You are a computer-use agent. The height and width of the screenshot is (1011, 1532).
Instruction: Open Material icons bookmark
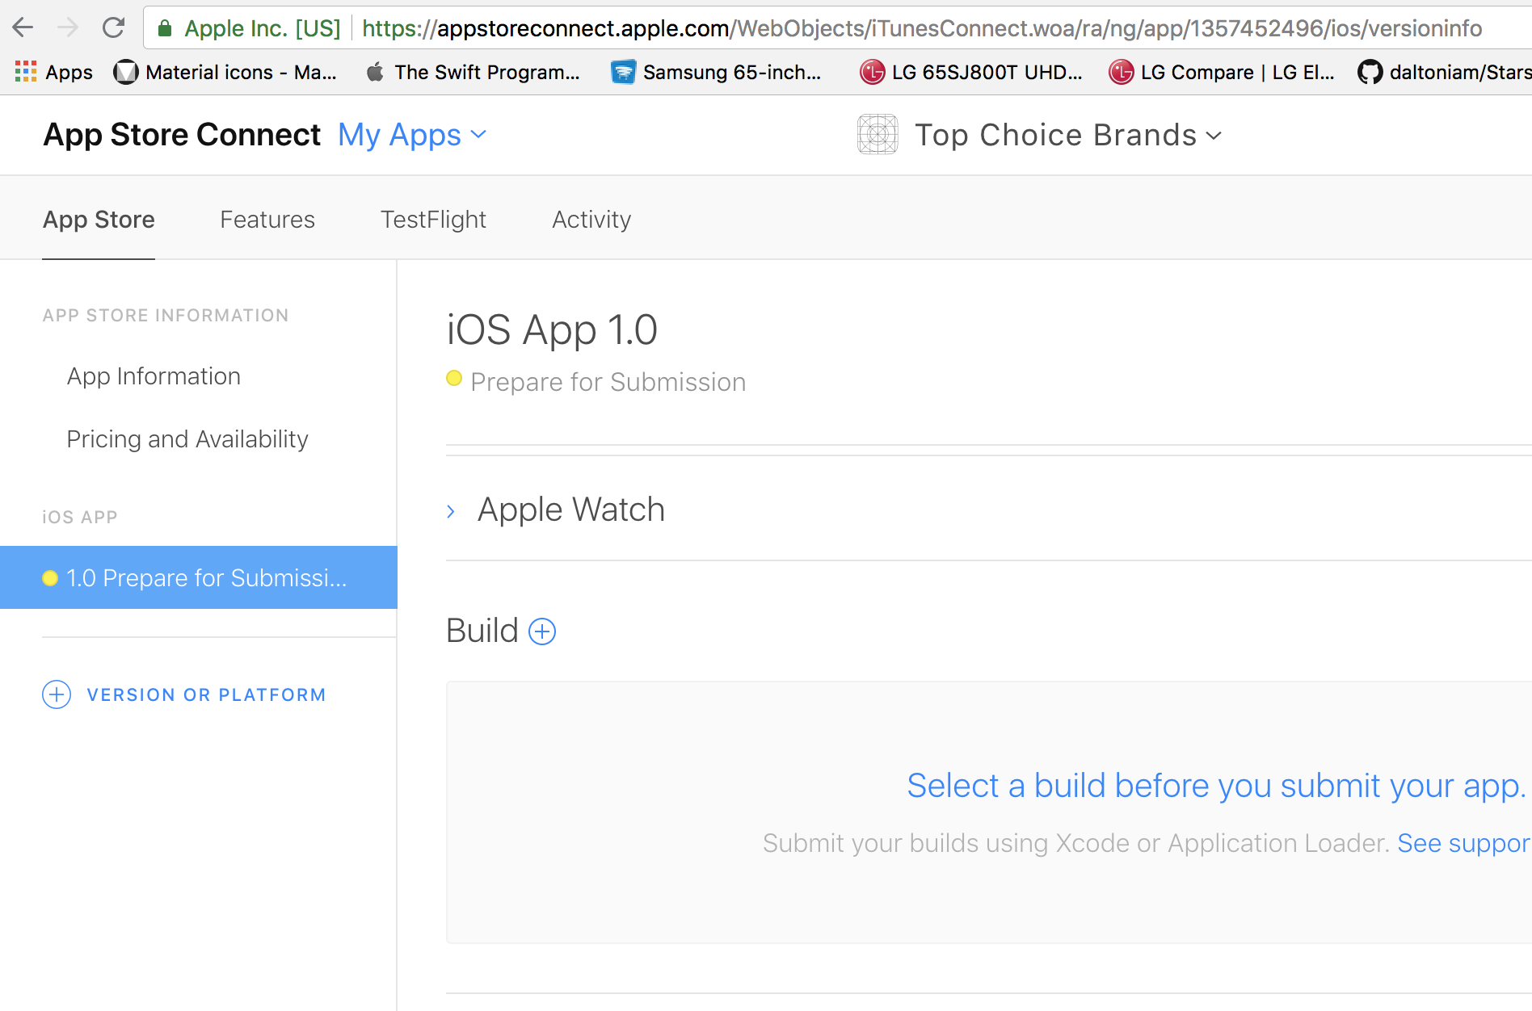[x=225, y=73]
